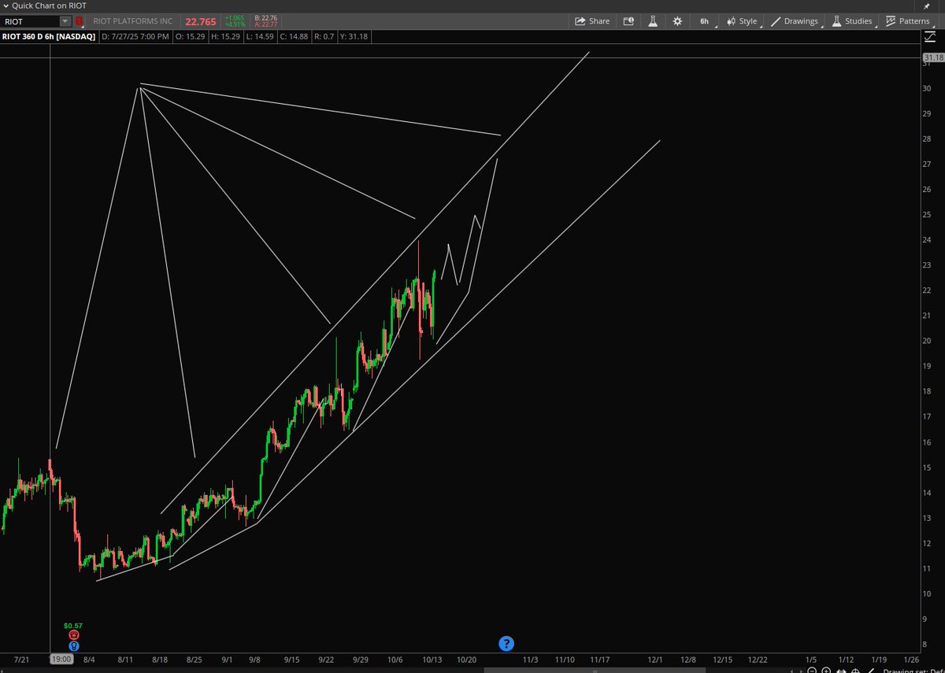
Task: Click the 31.18 price axis marker
Action: [x=933, y=58]
